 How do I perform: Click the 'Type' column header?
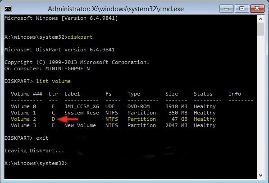click(x=134, y=94)
